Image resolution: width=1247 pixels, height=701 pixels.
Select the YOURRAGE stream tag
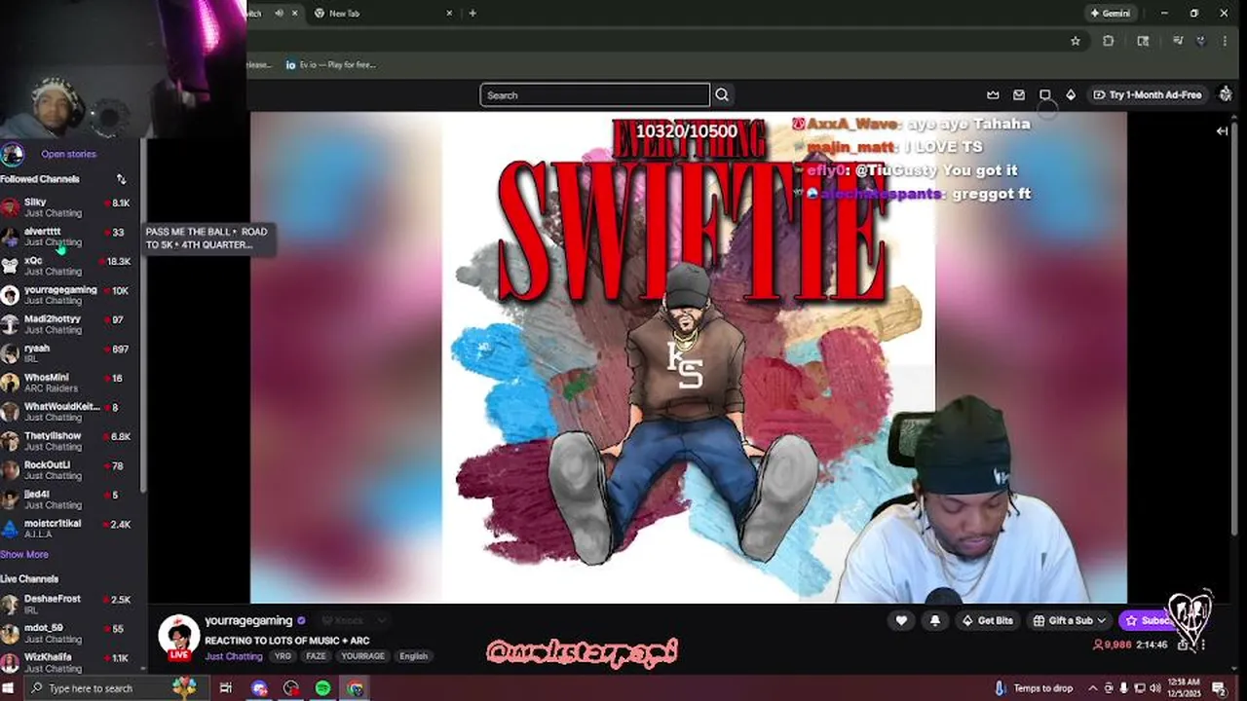362,656
